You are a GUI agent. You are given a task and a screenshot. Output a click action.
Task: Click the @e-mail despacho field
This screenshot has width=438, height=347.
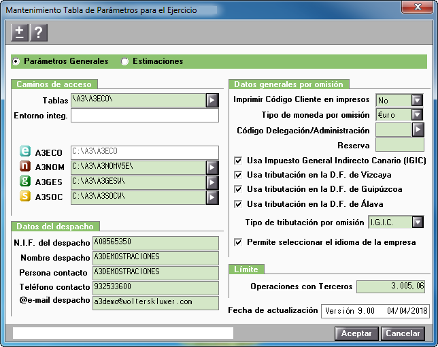tap(156, 303)
